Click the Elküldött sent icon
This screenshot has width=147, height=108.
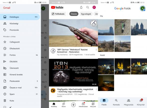tap(5, 62)
